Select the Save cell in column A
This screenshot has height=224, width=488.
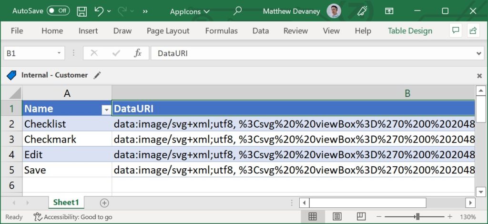click(x=67, y=170)
